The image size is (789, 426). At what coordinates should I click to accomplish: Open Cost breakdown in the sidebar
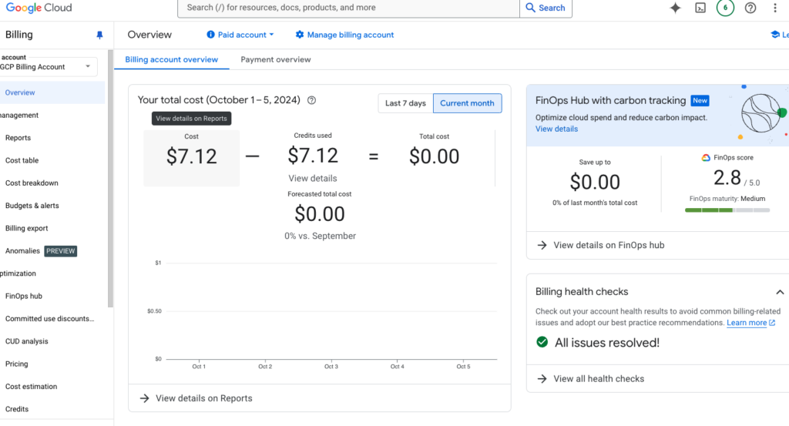click(32, 183)
